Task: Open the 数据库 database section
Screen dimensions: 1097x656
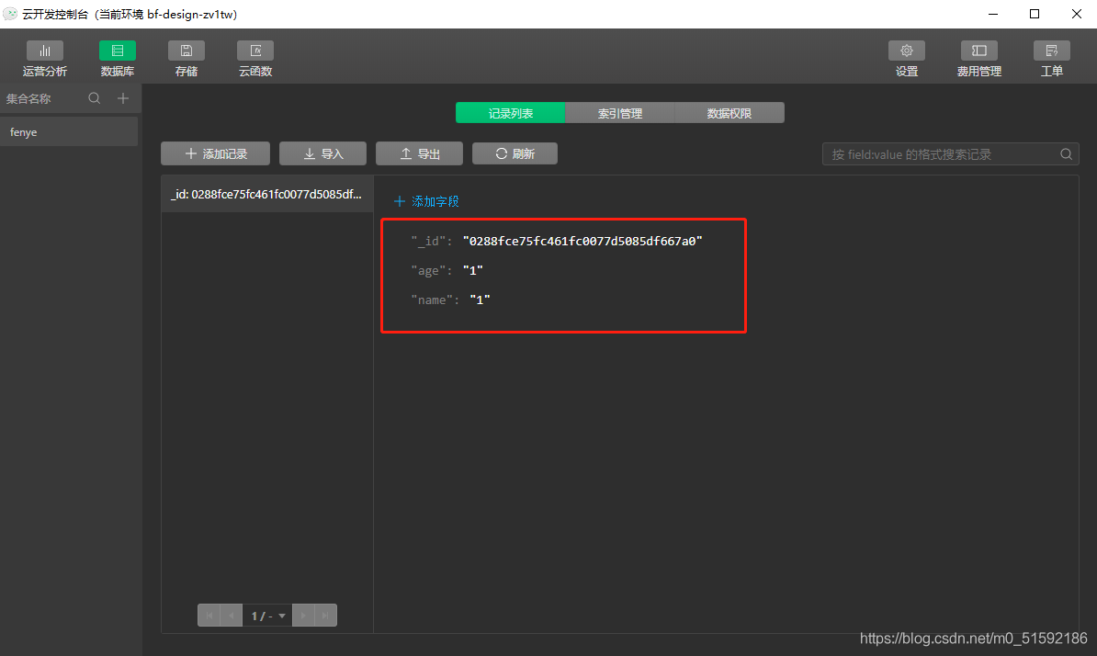Action: point(117,59)
